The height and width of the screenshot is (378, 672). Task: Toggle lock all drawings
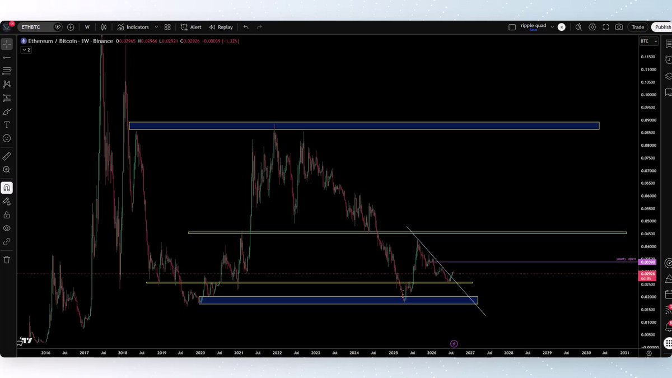point(7,215)
